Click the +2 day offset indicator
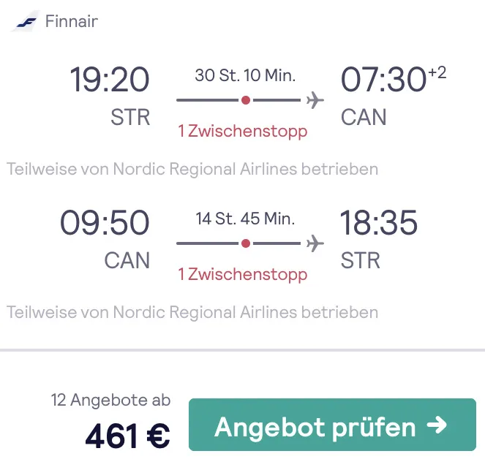The height and width of the screenshot is (470, 485). [x=437, y=72]
